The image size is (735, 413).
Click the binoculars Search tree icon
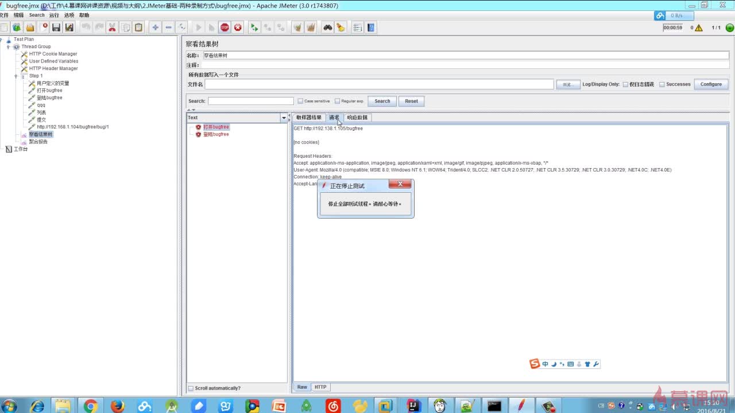click(x=327, y=28)
